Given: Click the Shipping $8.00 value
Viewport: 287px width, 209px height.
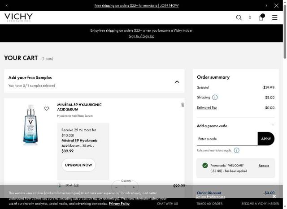Looking at the screenshot, I should coord(270,98).
